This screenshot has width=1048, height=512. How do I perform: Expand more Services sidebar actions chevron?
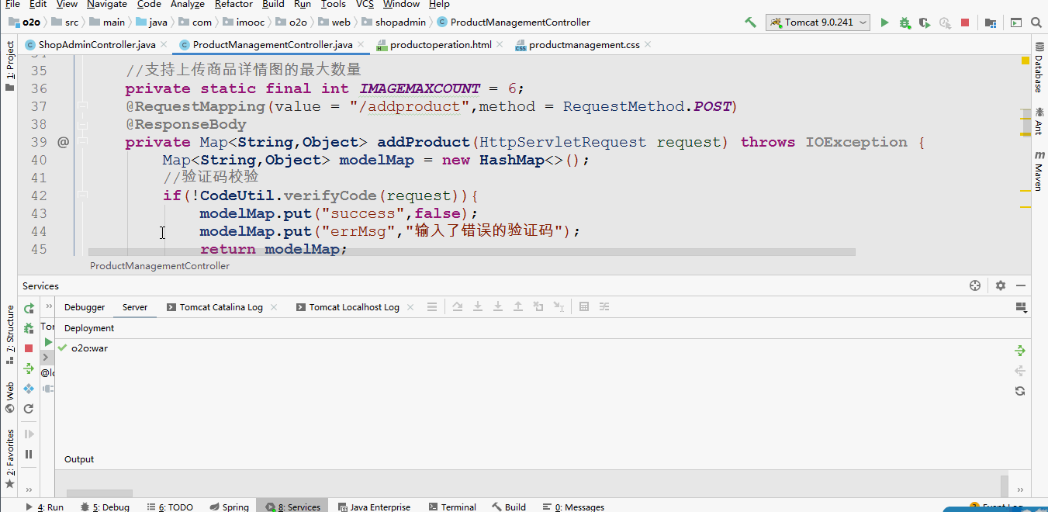(29, 490)
